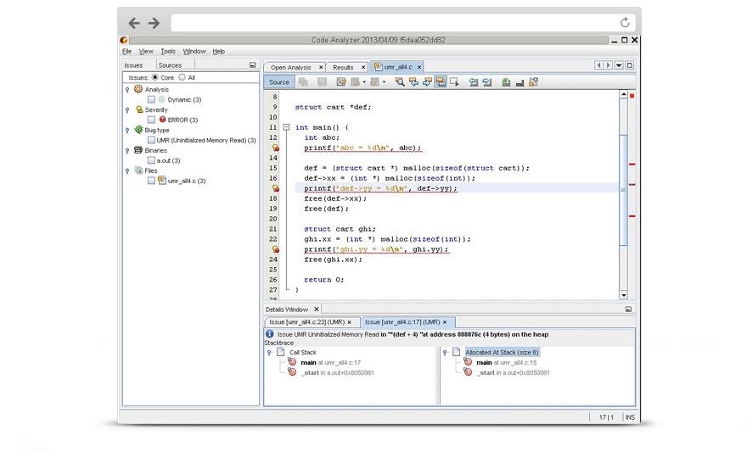The height and width of the screenshot is (452, 747).
Task: Switch to the Sources tab
Action: (x=170, y=65)
